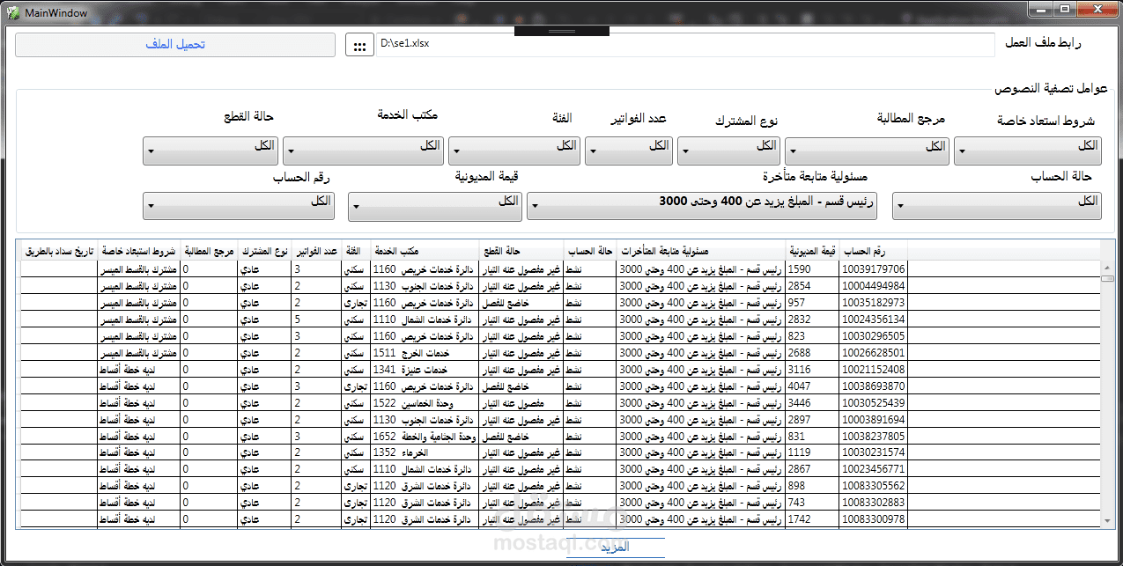Select account number cell 10083305562
The height and width of the screenshot is (566, 1123).
coord(874,486)
